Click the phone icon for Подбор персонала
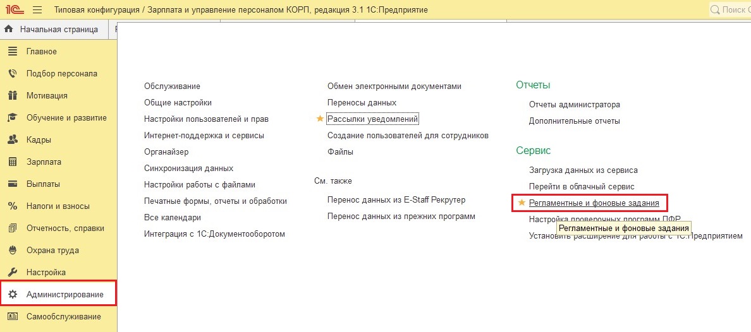 point(13,73)
